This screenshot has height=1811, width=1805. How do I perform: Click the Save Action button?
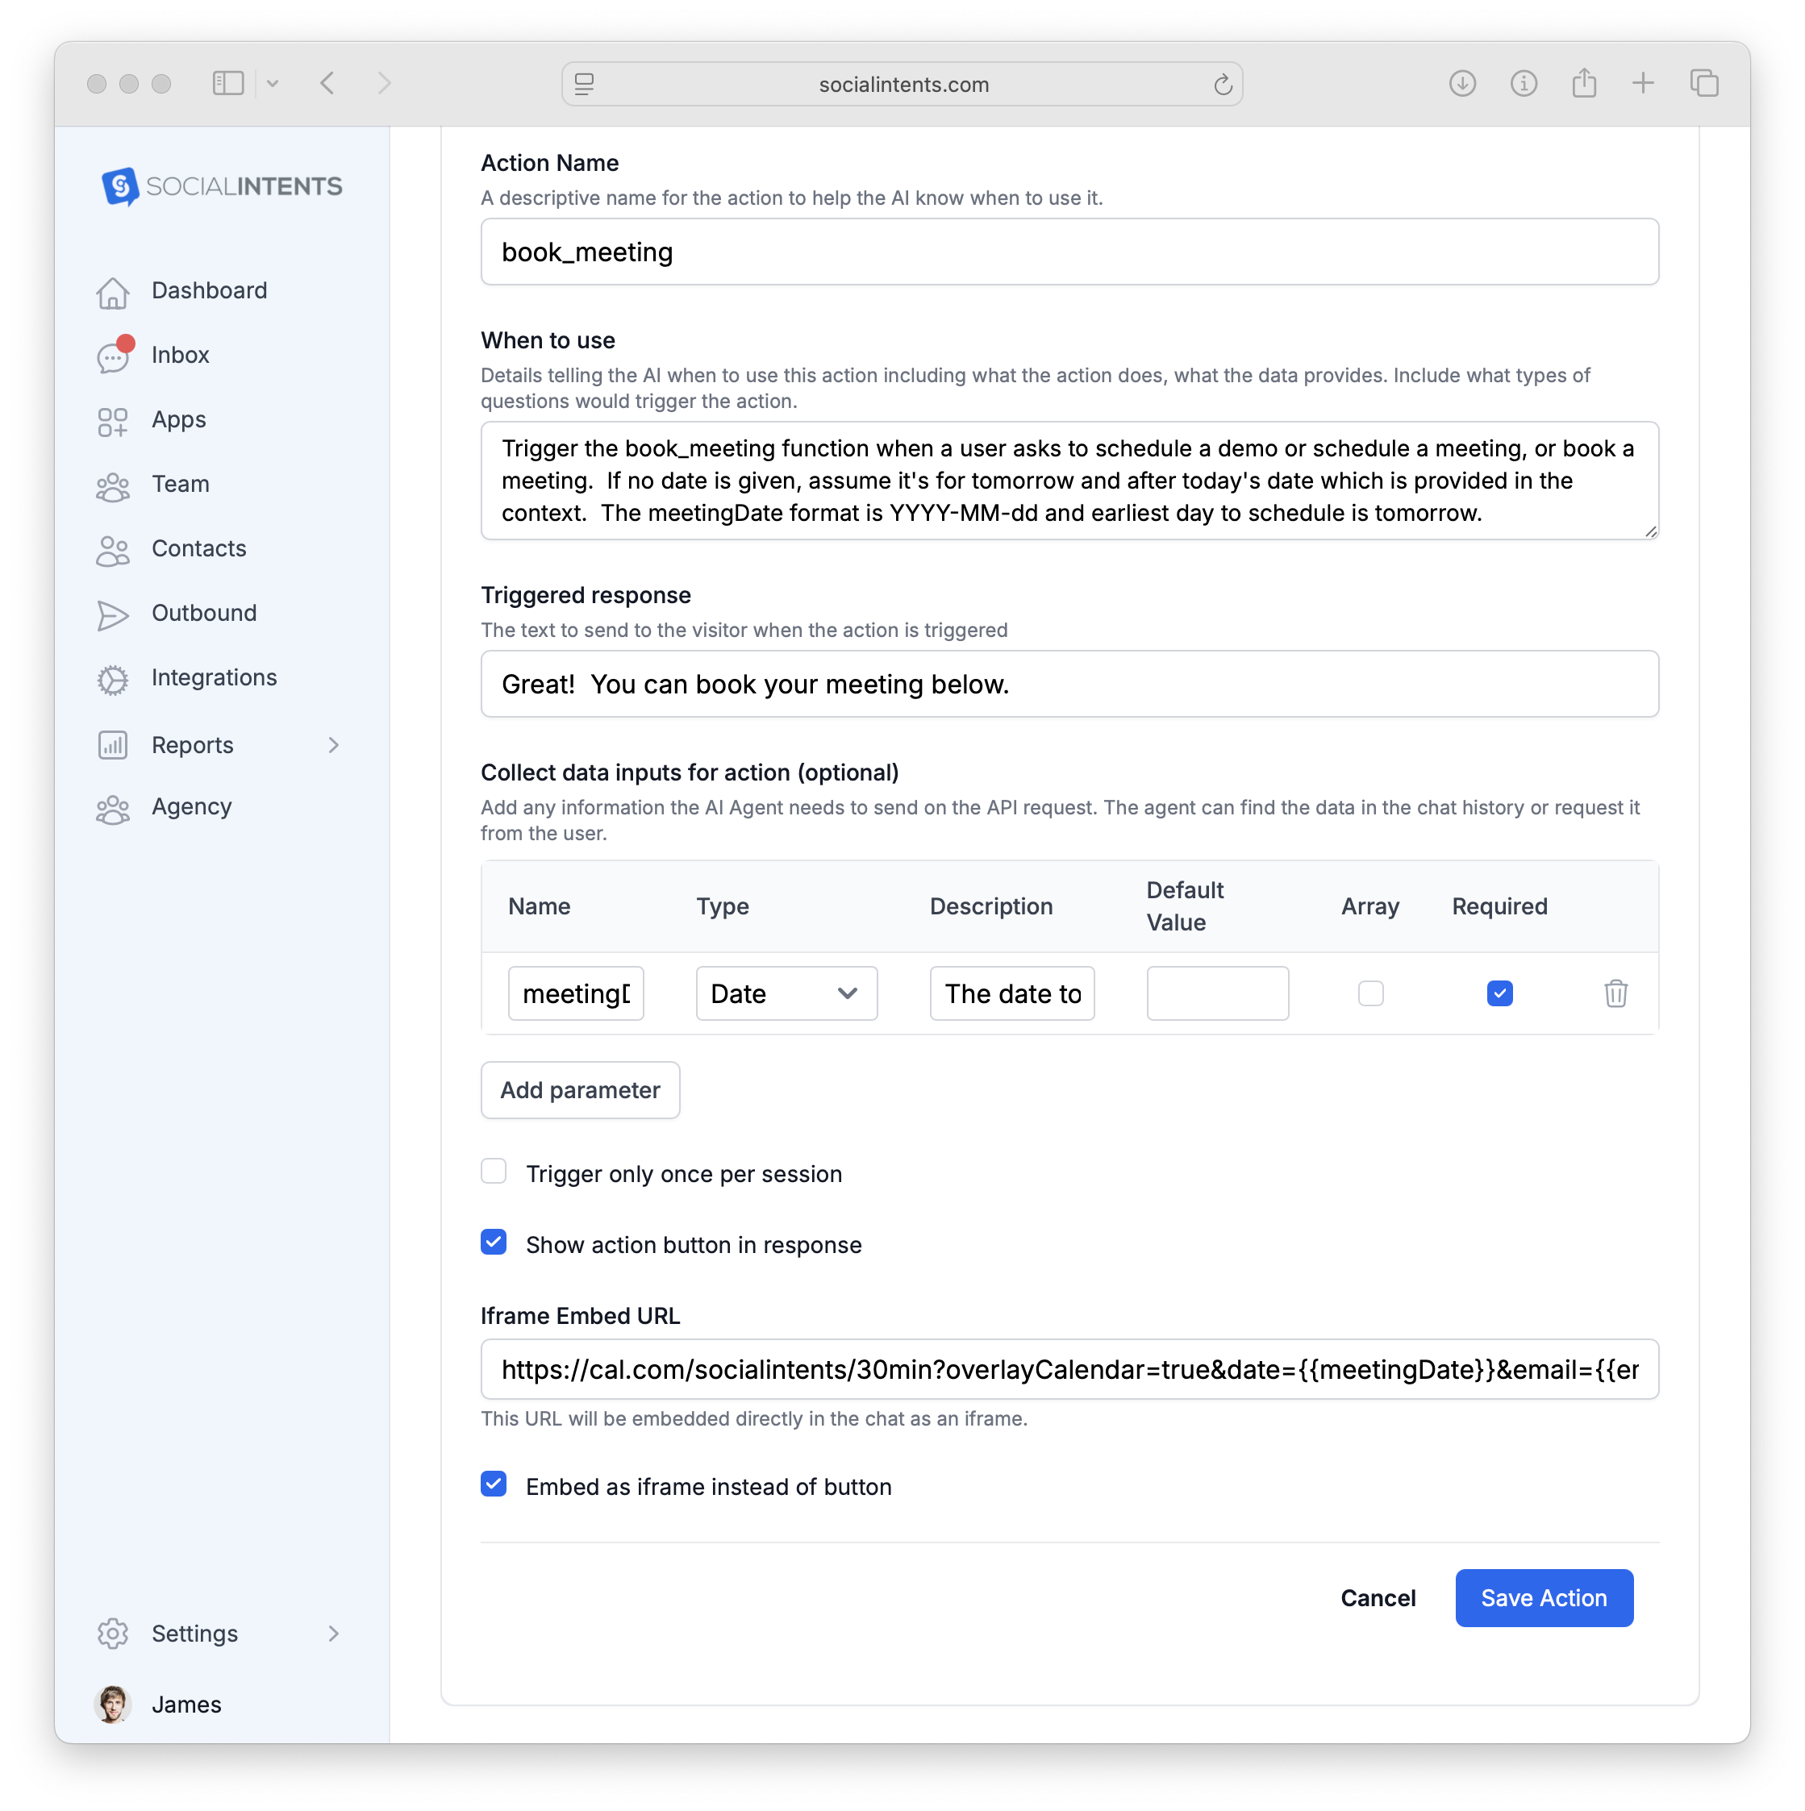click(1544, 1597)
